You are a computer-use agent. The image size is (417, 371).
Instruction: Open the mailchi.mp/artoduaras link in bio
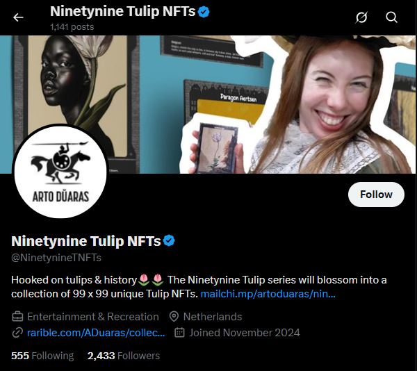click(x=268, y=294)
